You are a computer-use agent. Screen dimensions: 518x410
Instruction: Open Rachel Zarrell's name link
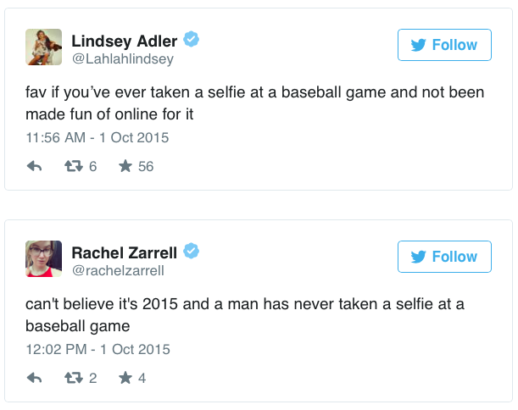pos(125,251)
